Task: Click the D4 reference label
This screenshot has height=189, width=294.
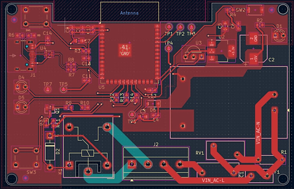Action: [x=21, y=77]
